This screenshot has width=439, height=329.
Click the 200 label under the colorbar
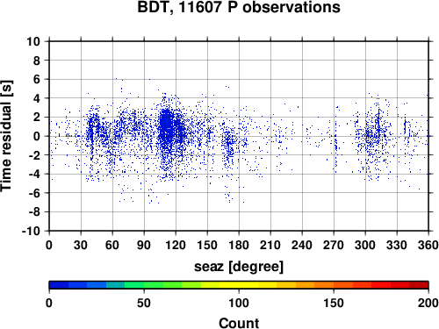(x=428, y=303)
